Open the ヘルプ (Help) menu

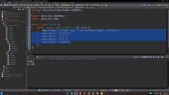coord(71,3)
